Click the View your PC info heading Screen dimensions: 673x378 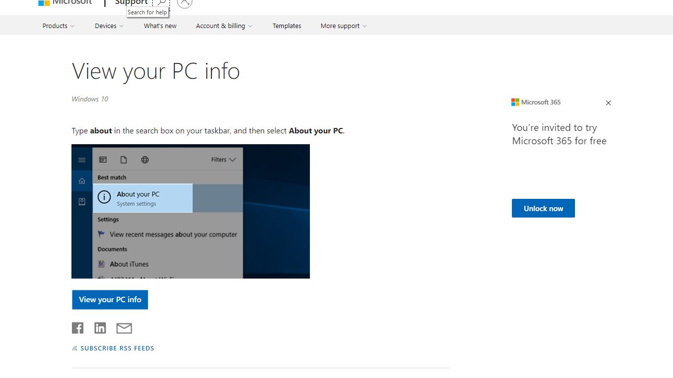tap(156, 71)
